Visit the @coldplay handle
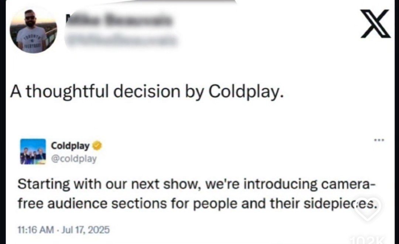This screenshot has height=244, width=399. click(74, 159)
